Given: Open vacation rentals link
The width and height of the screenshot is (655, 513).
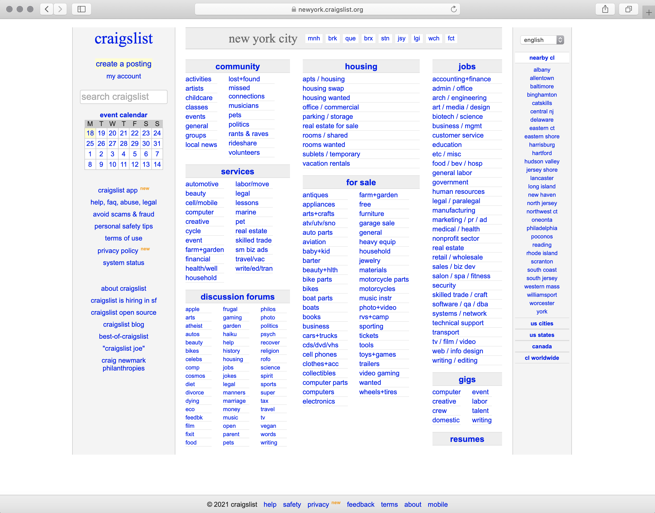Looking at the screenshot, I should click(x=326, y=163).
